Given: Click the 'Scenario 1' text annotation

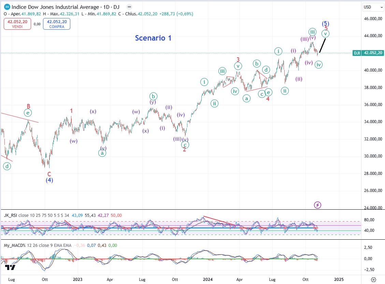Looking at the screenshot, I should [153, 38].
